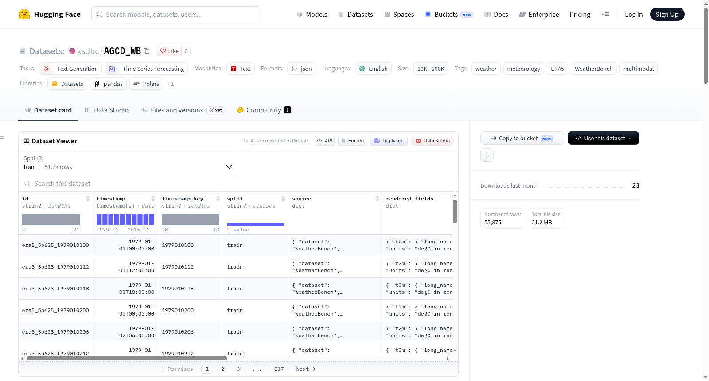Open the Data Studio tab

point(107,110)
